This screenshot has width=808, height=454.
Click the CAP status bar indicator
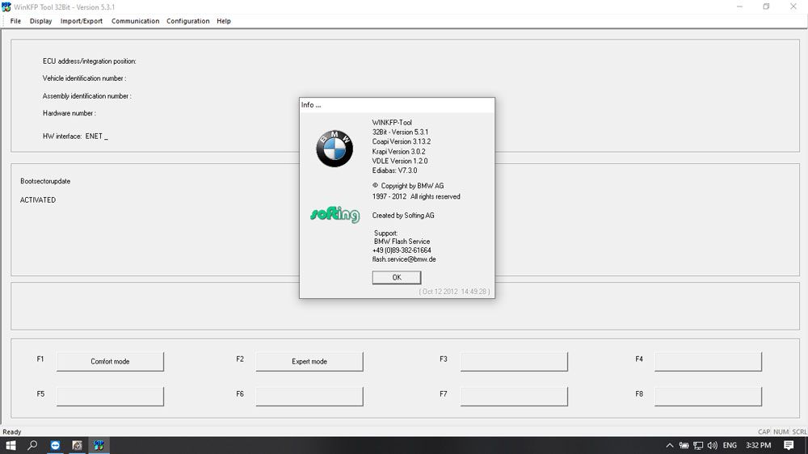point(764,432)
